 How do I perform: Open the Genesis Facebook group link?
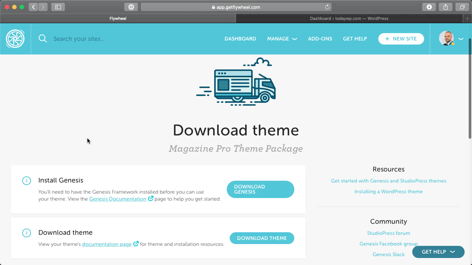coord(389,244)
